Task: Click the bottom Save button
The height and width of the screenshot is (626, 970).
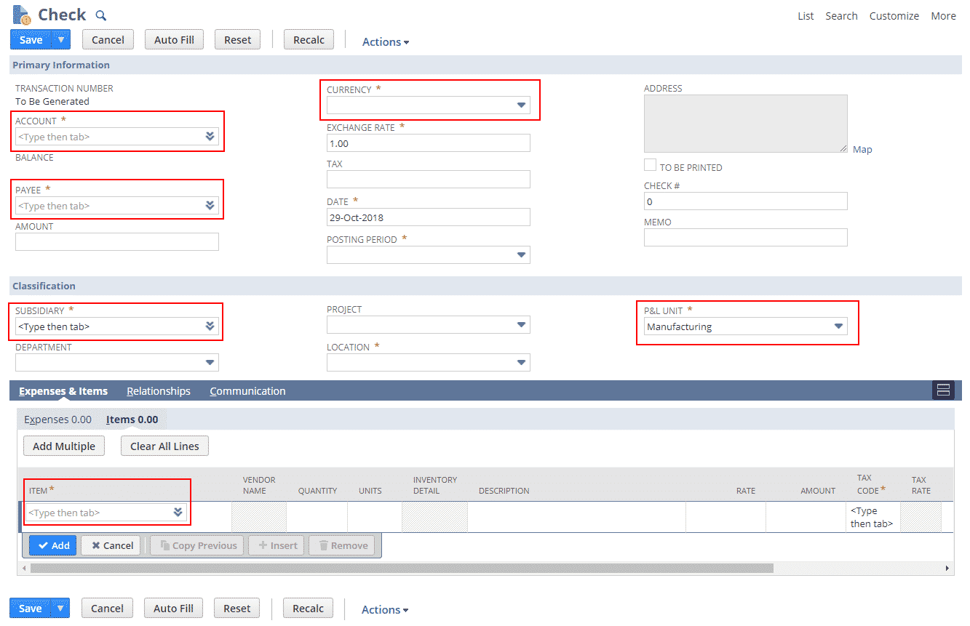Action: click(30, 608)
